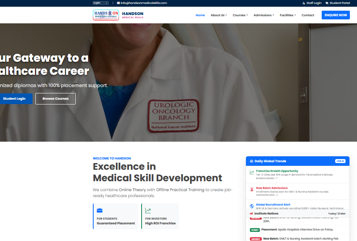Open the Admissions dropdown menu

263,15
